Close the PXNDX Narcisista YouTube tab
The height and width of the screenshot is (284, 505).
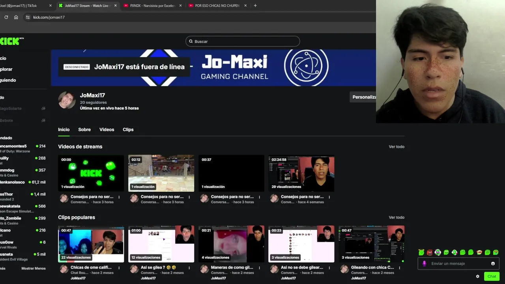180,6
